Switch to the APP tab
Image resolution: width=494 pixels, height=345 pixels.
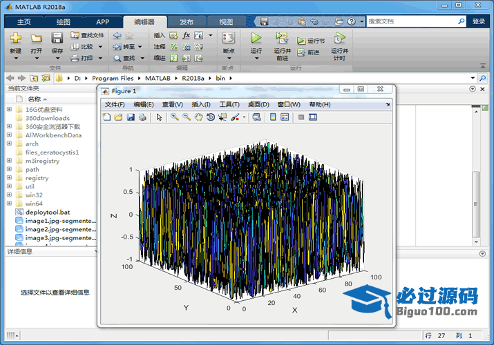pos(103,21)
